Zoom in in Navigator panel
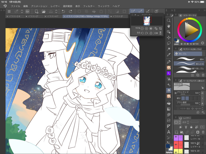 point(146,28)
